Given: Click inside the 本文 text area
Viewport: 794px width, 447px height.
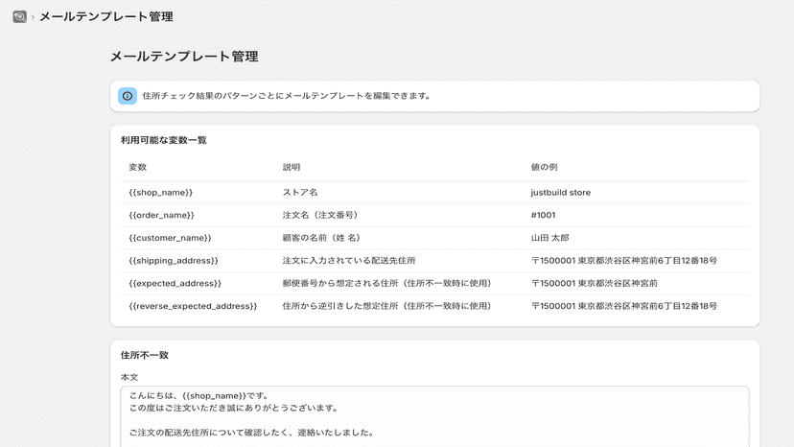Looking at the screenshot, I should click(435, 416).
